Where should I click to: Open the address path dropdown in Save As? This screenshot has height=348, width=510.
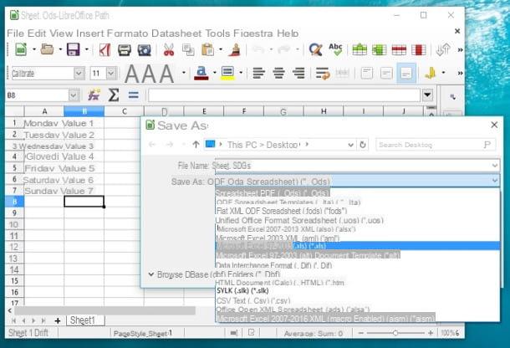tap(350, 145)
